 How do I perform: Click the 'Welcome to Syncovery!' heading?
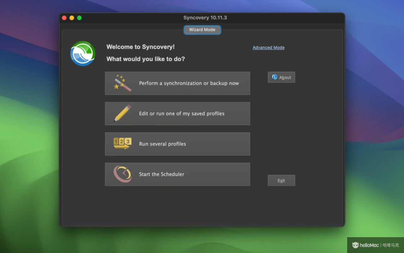[x=140, y=47]
